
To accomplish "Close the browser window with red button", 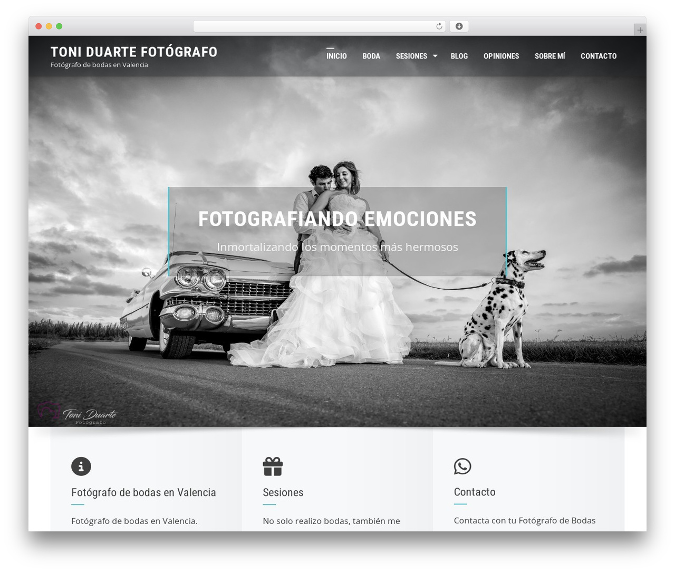I will click(38, 26).
